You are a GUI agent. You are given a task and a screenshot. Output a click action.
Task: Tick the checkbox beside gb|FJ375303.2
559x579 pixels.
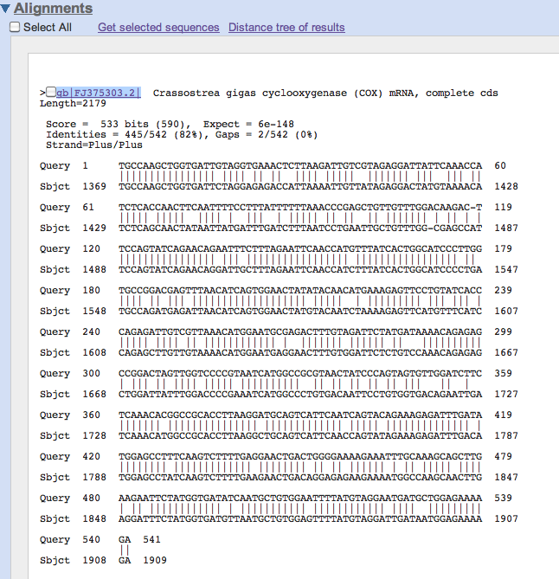[x=51, y=93]
